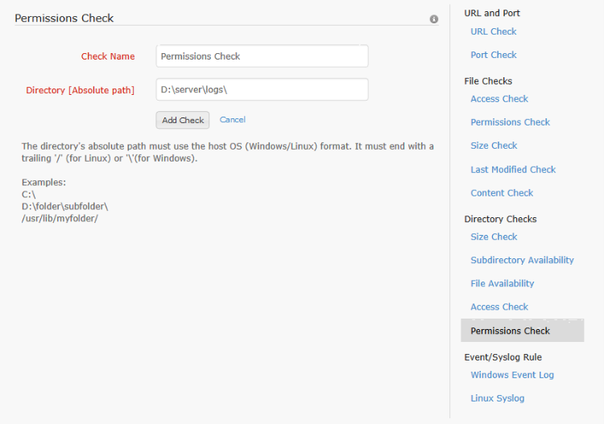This screenshot has height=424, width=604.
Task: Select Content Check in sidebar
Action: click(502, 193)
